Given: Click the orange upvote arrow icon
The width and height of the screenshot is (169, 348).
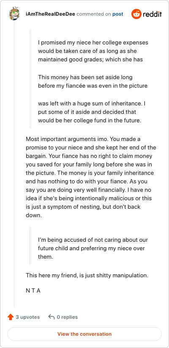Looking at the screenshot, I should point(11,317).
